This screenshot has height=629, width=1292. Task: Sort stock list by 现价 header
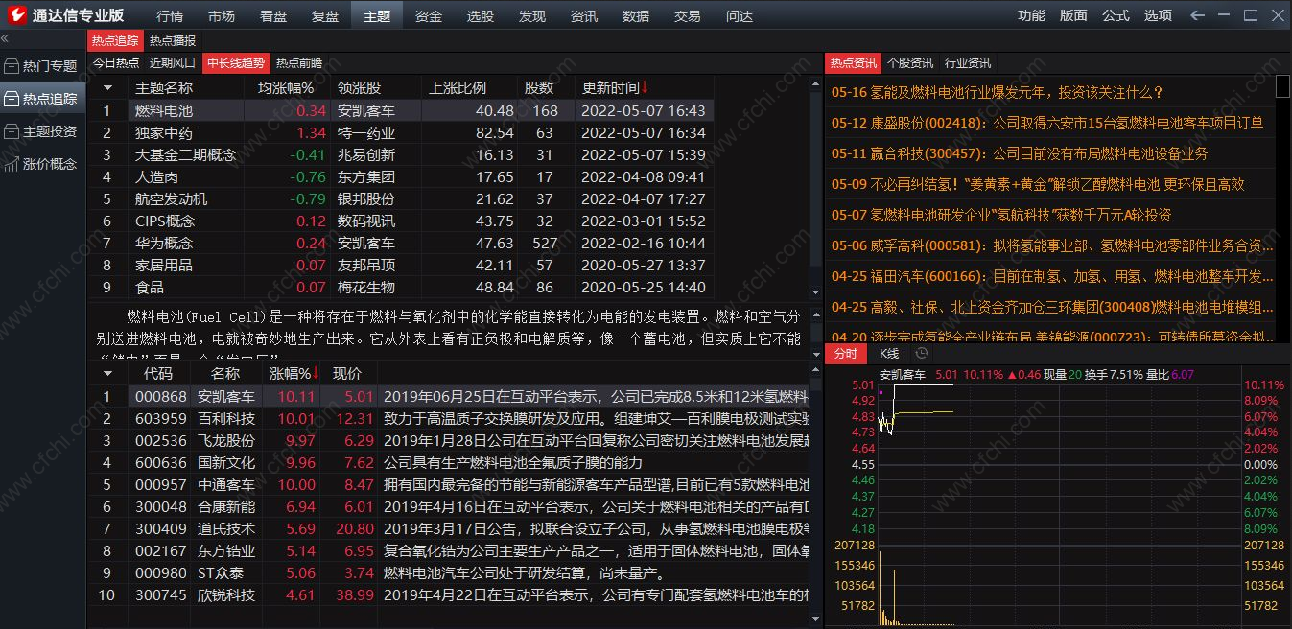[346, 373]
